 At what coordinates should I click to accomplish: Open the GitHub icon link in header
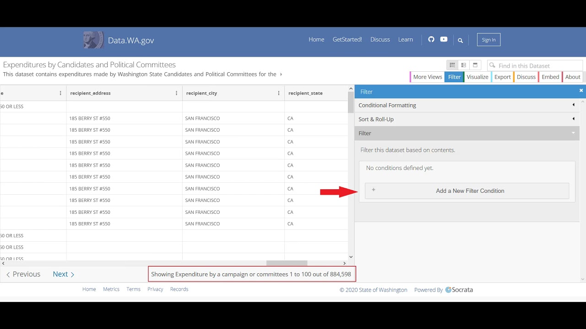431,39
